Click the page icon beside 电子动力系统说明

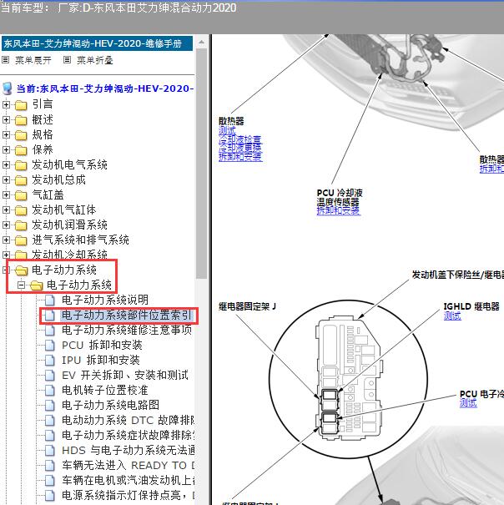click(49, 300)
